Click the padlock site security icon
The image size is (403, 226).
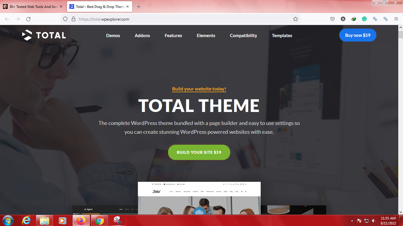pos(74,19)
